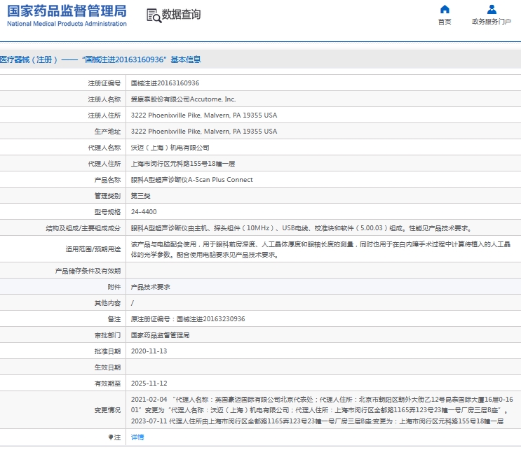Click the 型号规格 label
This screenshot has height=450, width=521.
coord(108,212)
